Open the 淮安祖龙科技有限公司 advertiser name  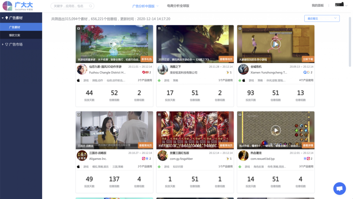183,73
